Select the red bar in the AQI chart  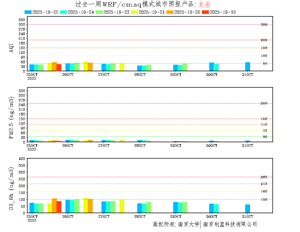click(x=59, y=68)
